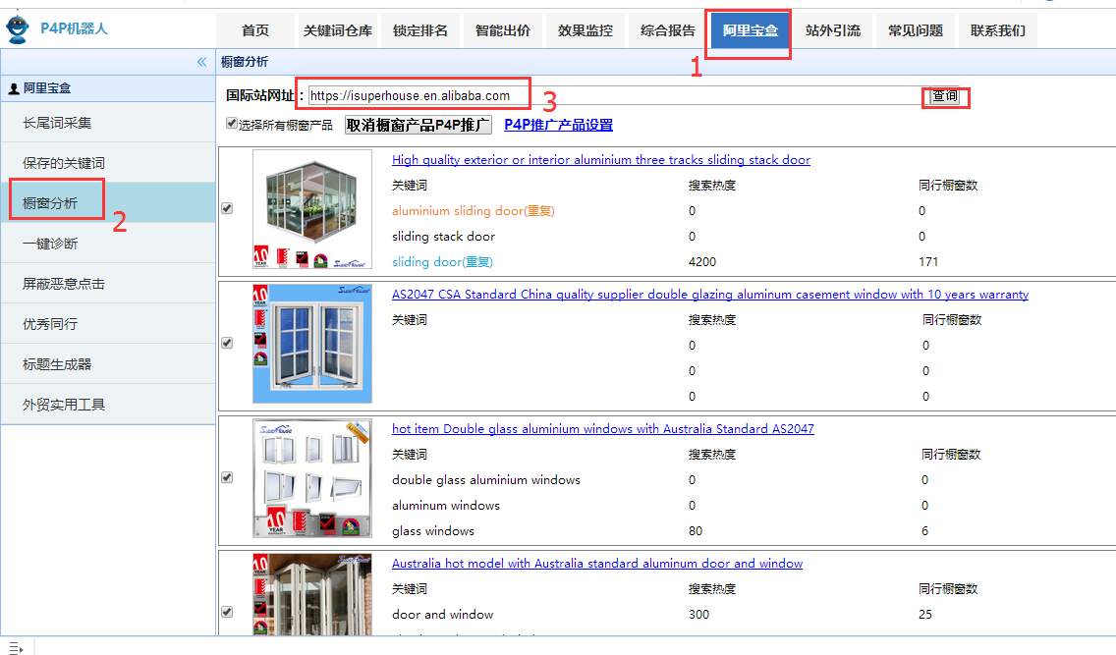Select the 阿里宝盒 tab
Screen dimensions: 1116x655
751,30
